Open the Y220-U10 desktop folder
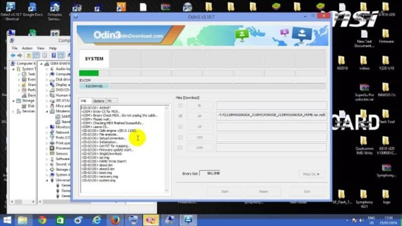The height and width of the screenshot is (226, 402). (x=386, y=63)
